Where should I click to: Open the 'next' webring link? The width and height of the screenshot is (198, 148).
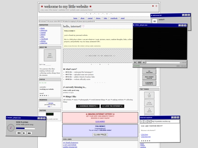pyautogui.click(x=49, y=106)
